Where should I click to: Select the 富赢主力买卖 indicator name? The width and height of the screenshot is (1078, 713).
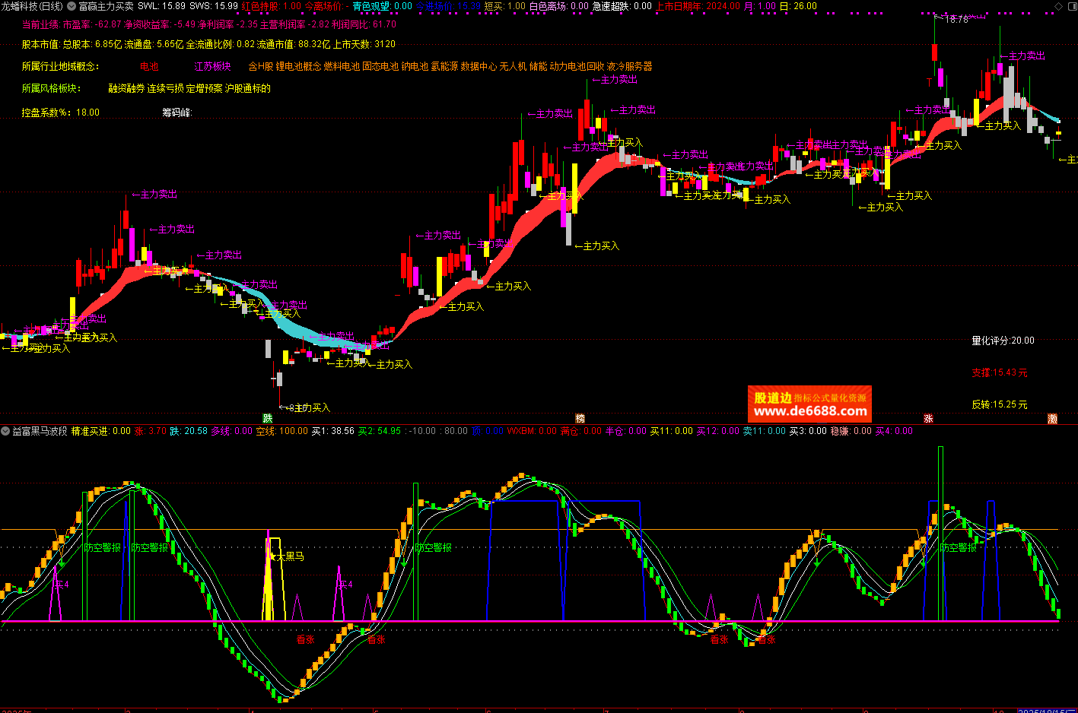(x=106, y=6)
